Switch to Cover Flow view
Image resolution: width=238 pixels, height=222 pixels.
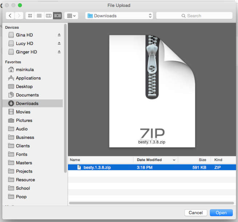pos(57,16)
